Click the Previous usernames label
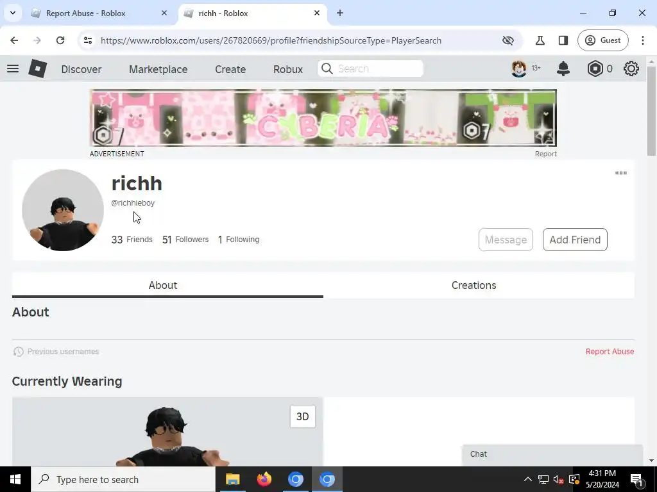This screenshot has height=492, width=657. (63, 352)
